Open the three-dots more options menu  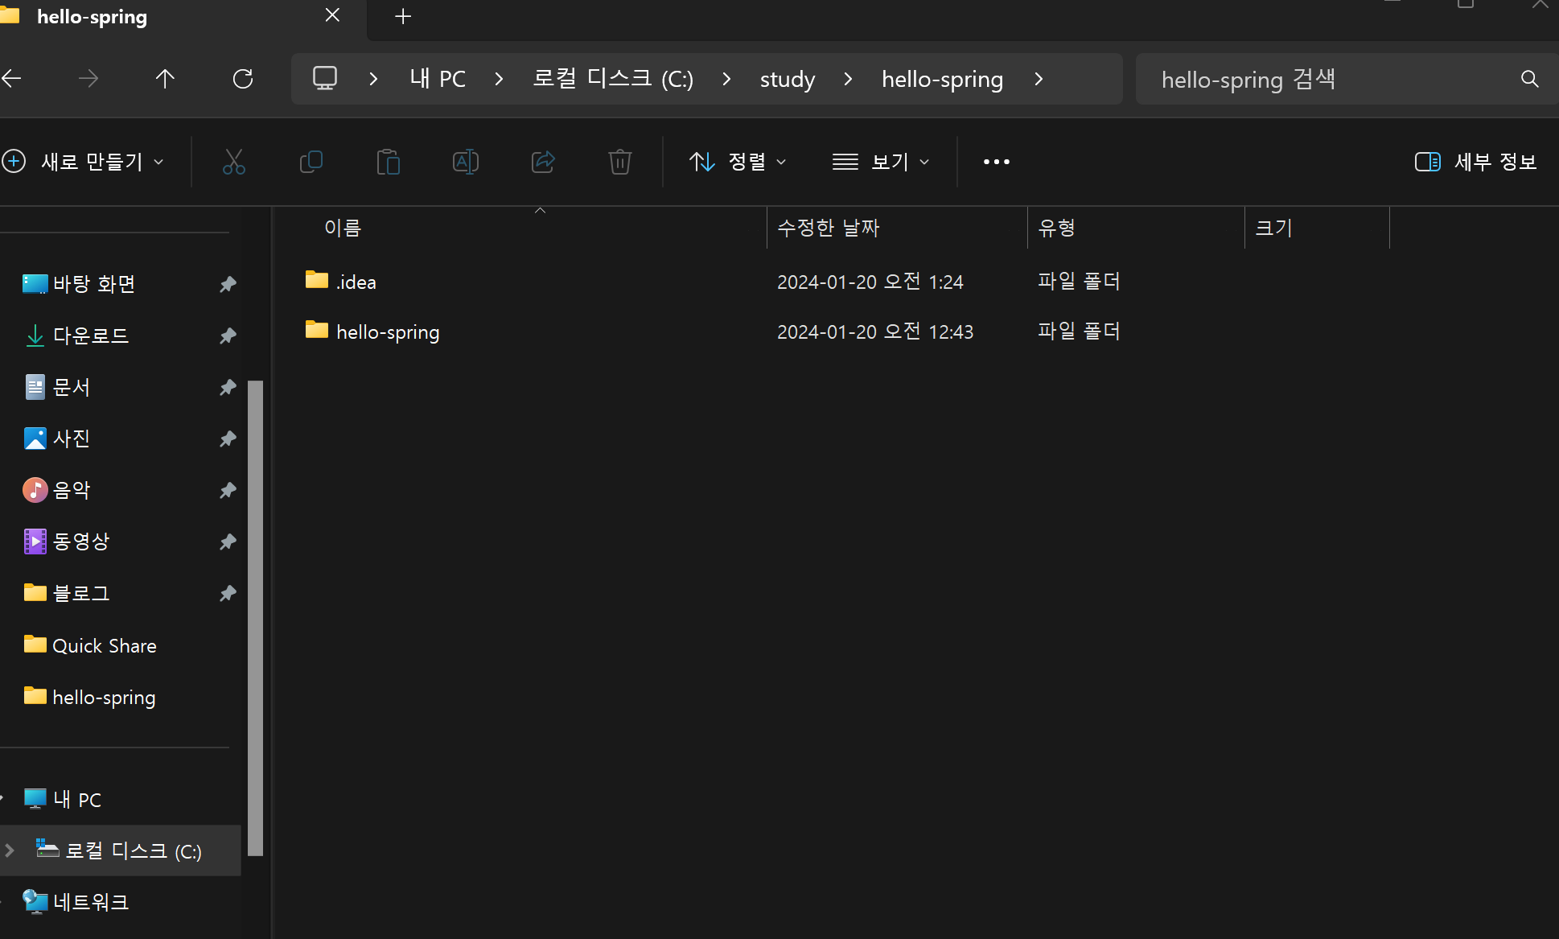pyautogui.click(x=997, y=162)
